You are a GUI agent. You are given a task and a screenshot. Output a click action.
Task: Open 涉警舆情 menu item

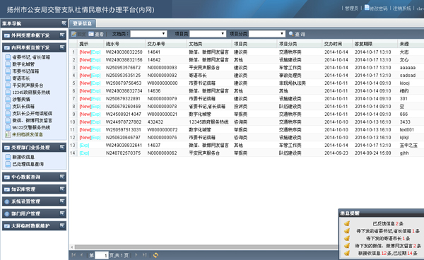pos(21,99)
